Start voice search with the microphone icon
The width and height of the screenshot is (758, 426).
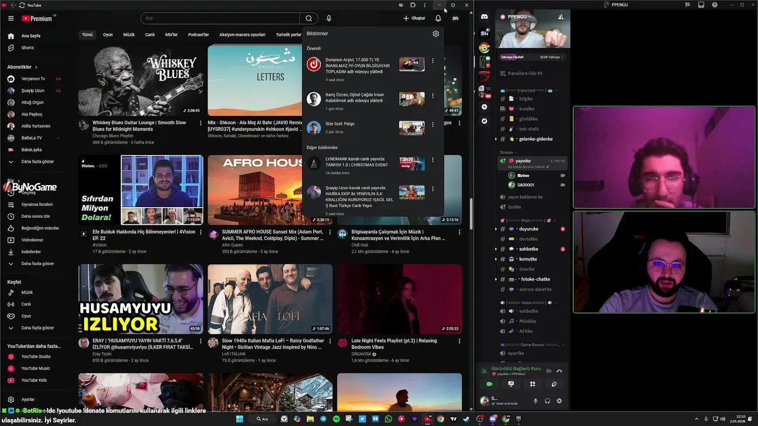(329, 18)
